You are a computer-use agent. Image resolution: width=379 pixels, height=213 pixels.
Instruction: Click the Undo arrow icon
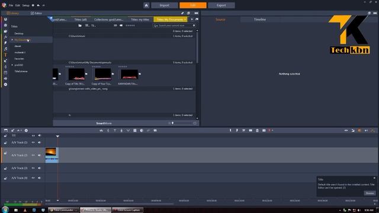(38, 5)
